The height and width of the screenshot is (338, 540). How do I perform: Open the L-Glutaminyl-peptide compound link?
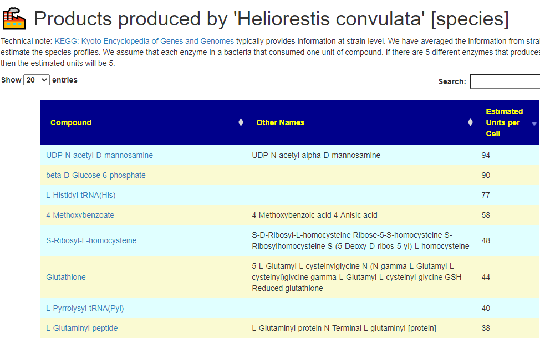(82, 328)
